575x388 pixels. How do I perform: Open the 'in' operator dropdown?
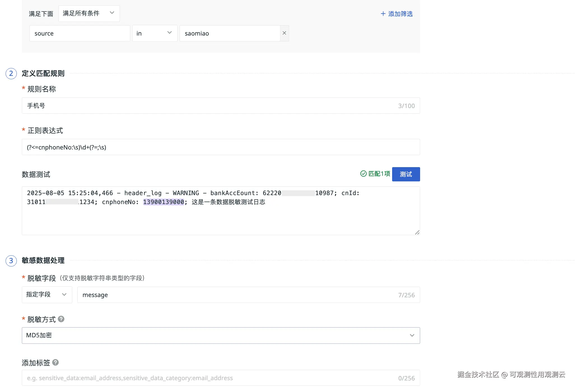[155, 33]
